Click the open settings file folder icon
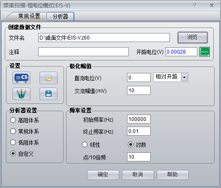This screenshot has height=188, width=221. point(48,78)
